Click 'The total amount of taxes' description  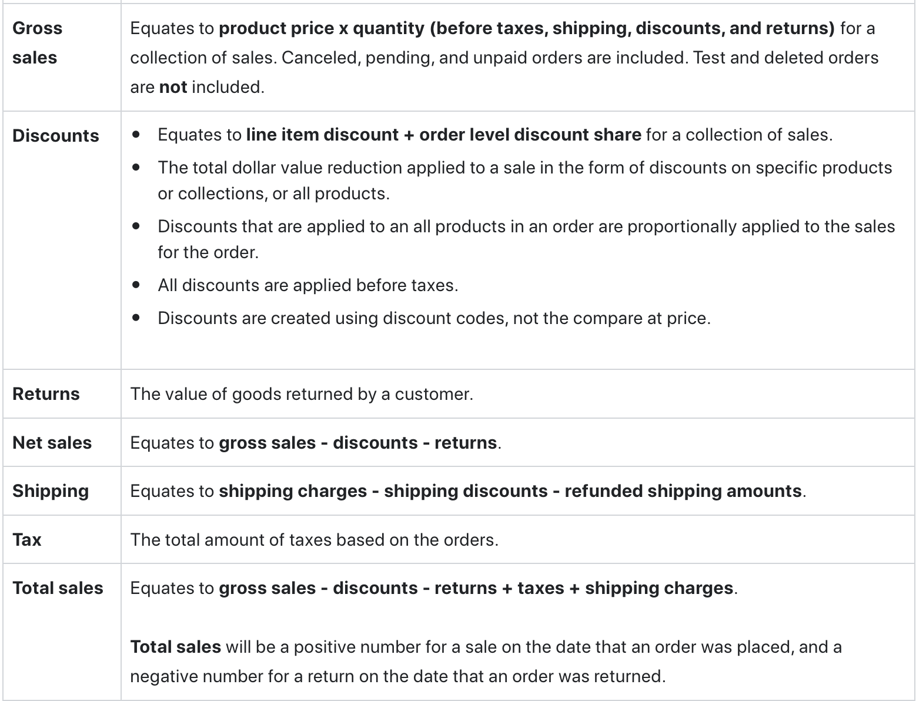pos(314,540)
